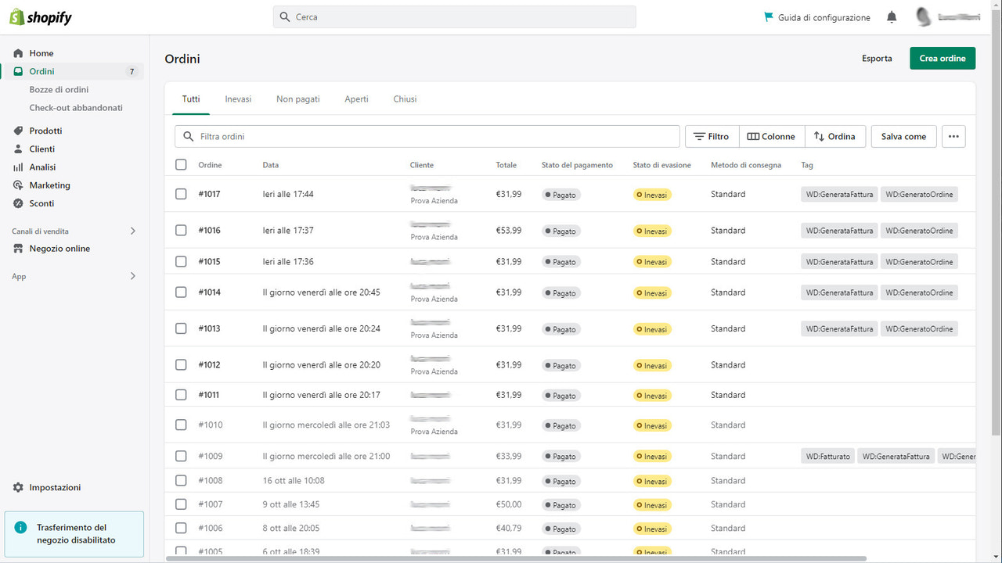The width and height of the screenshot is (1002, 563).
Task: Click the Filtra ordini search field
Action: click(x=427, y=136)
